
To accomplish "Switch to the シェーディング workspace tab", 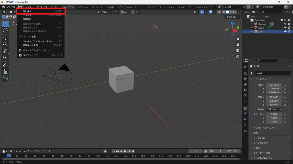I will pyautogui.click(x=148, y=7).
